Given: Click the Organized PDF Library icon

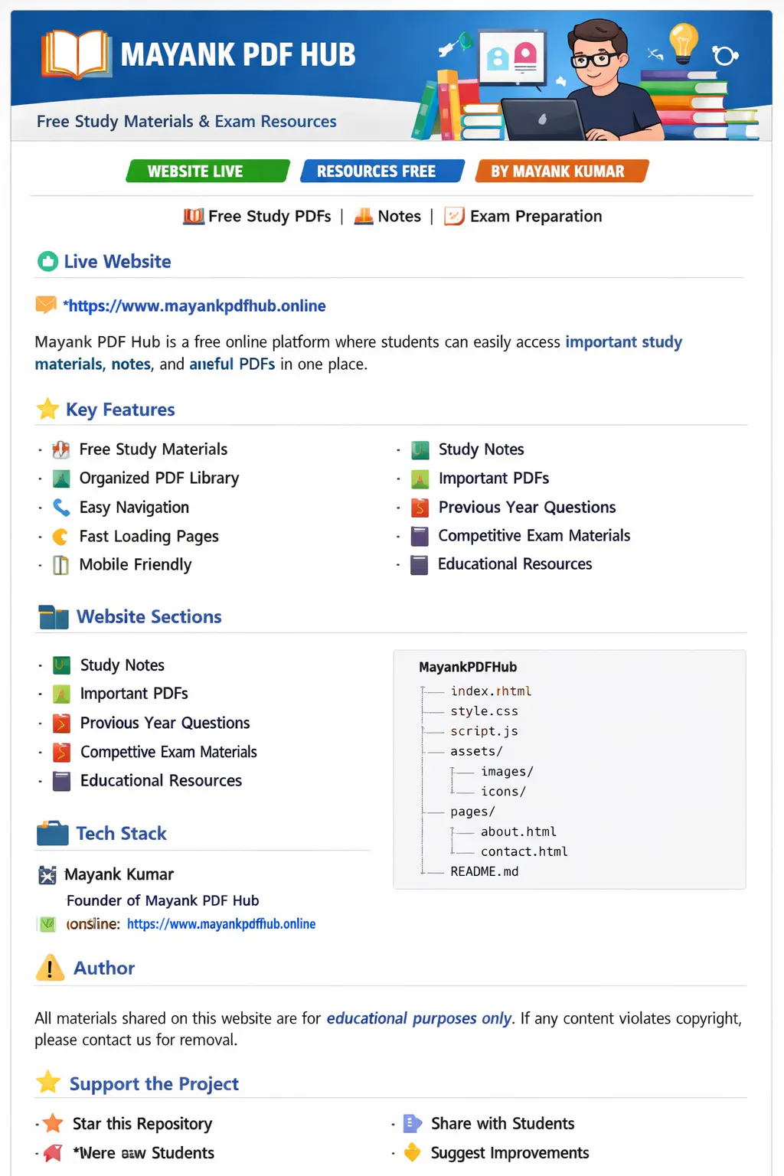Looking at the screenshot, I should point(61,479).
